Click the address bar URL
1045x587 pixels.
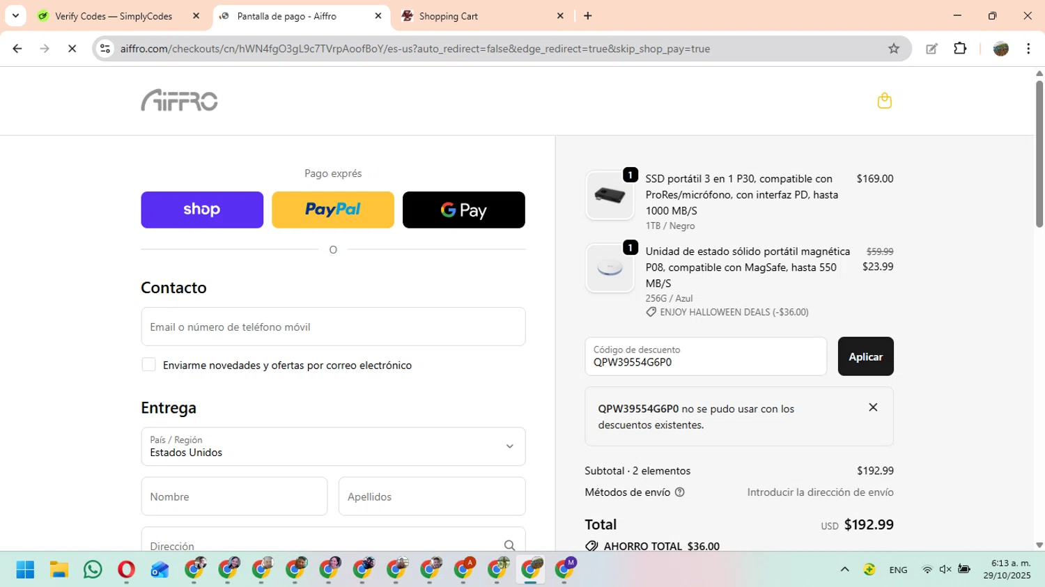coord(415,49)
